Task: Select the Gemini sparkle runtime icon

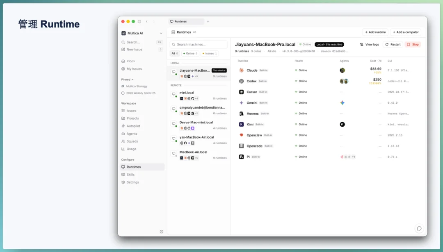Action: click(241, 103)
